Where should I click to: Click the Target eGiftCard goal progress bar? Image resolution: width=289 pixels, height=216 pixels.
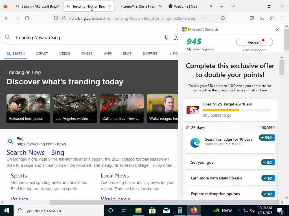coord(236,110)
